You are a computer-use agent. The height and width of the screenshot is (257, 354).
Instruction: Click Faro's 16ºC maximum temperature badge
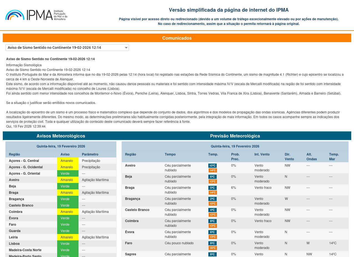click(x=213, y=248)
